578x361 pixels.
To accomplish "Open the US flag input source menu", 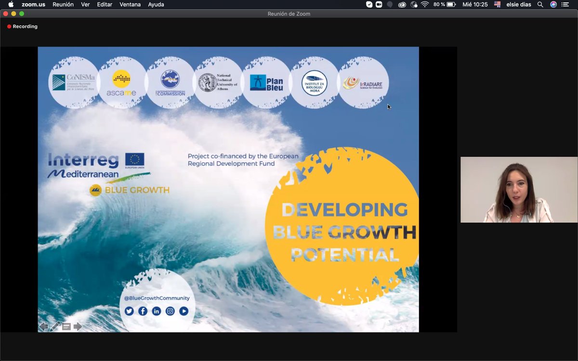I will click(498, 4).
